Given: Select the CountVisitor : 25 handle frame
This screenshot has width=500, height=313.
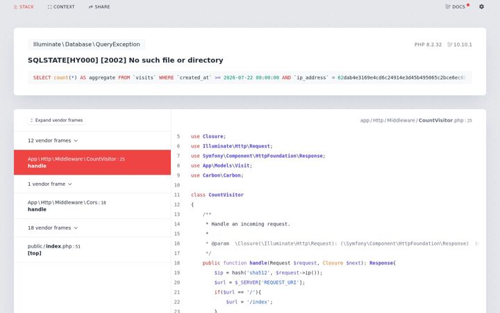Looking at the screenshot, I should coord(92,162).
